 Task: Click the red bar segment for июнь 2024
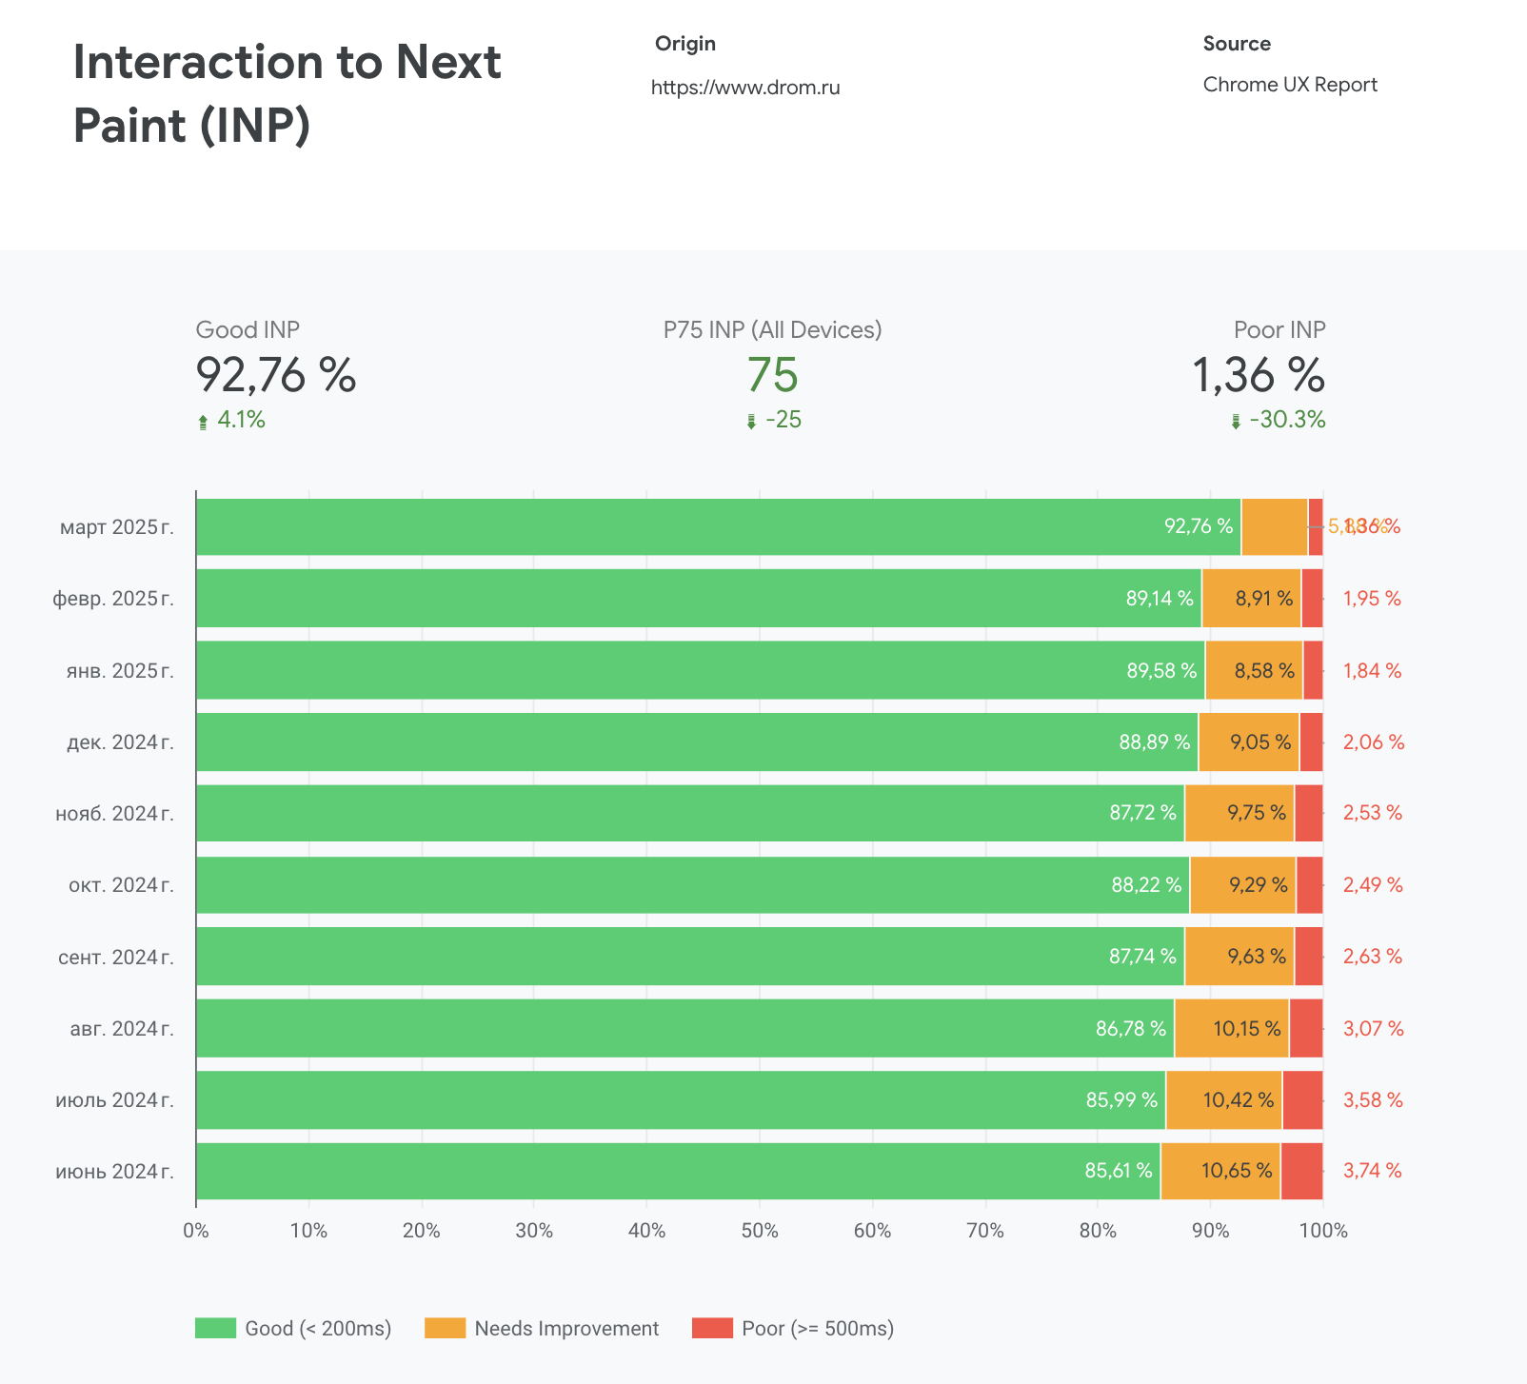(1301, 1171)
